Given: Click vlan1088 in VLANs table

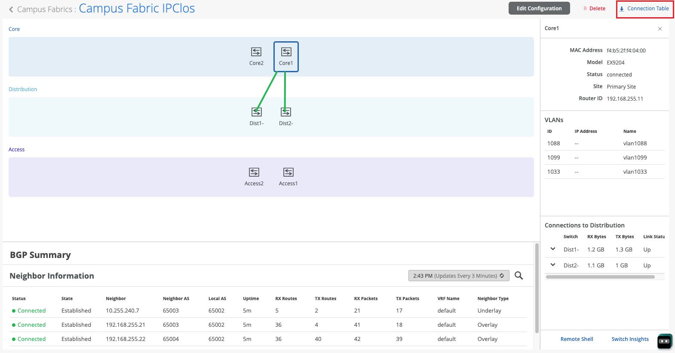Looking at the screenshot, I should click(x=635, y=143).
